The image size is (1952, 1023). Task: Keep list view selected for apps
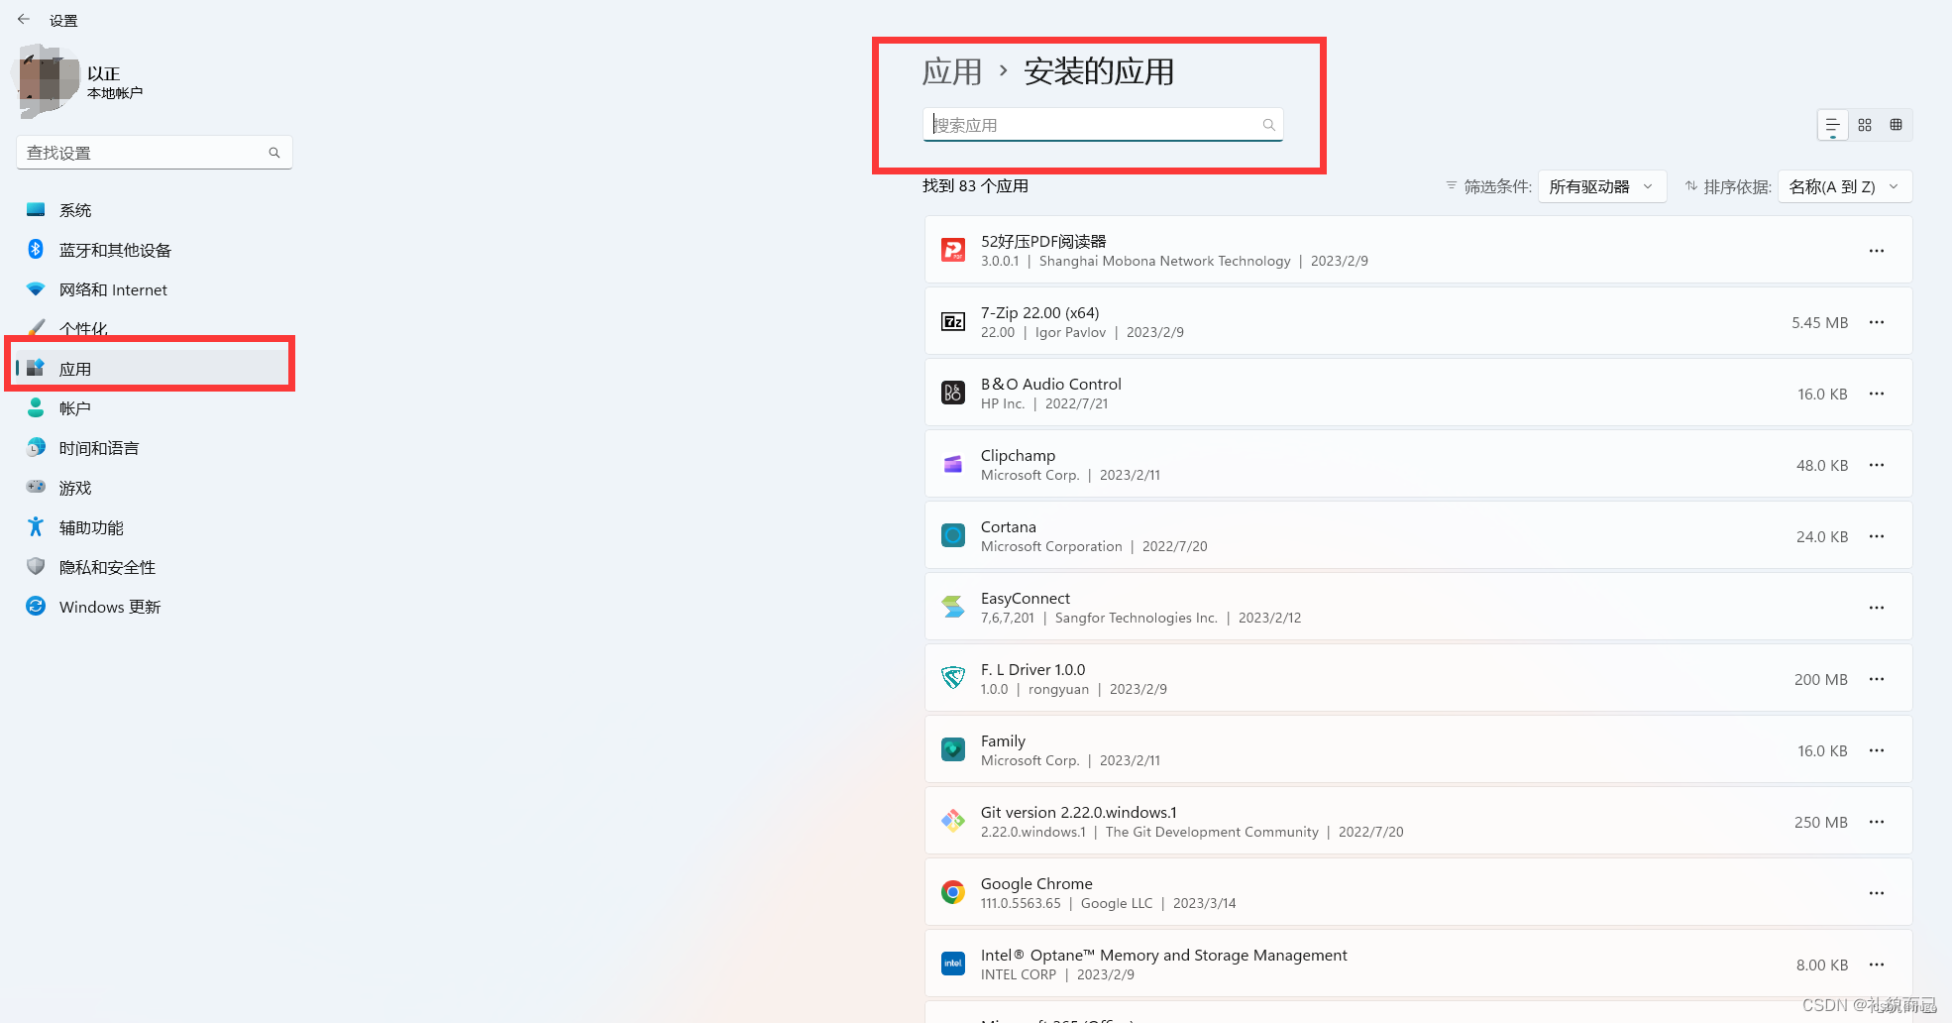[1832, 125]
